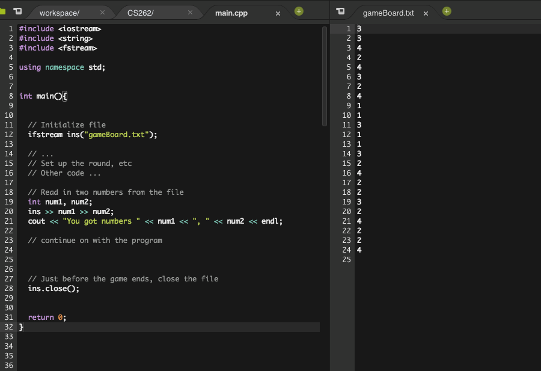Viewport: 541px width, 371px height.
Task: Click the "// Set up the round, etc" comment
Action: point(80,163)
